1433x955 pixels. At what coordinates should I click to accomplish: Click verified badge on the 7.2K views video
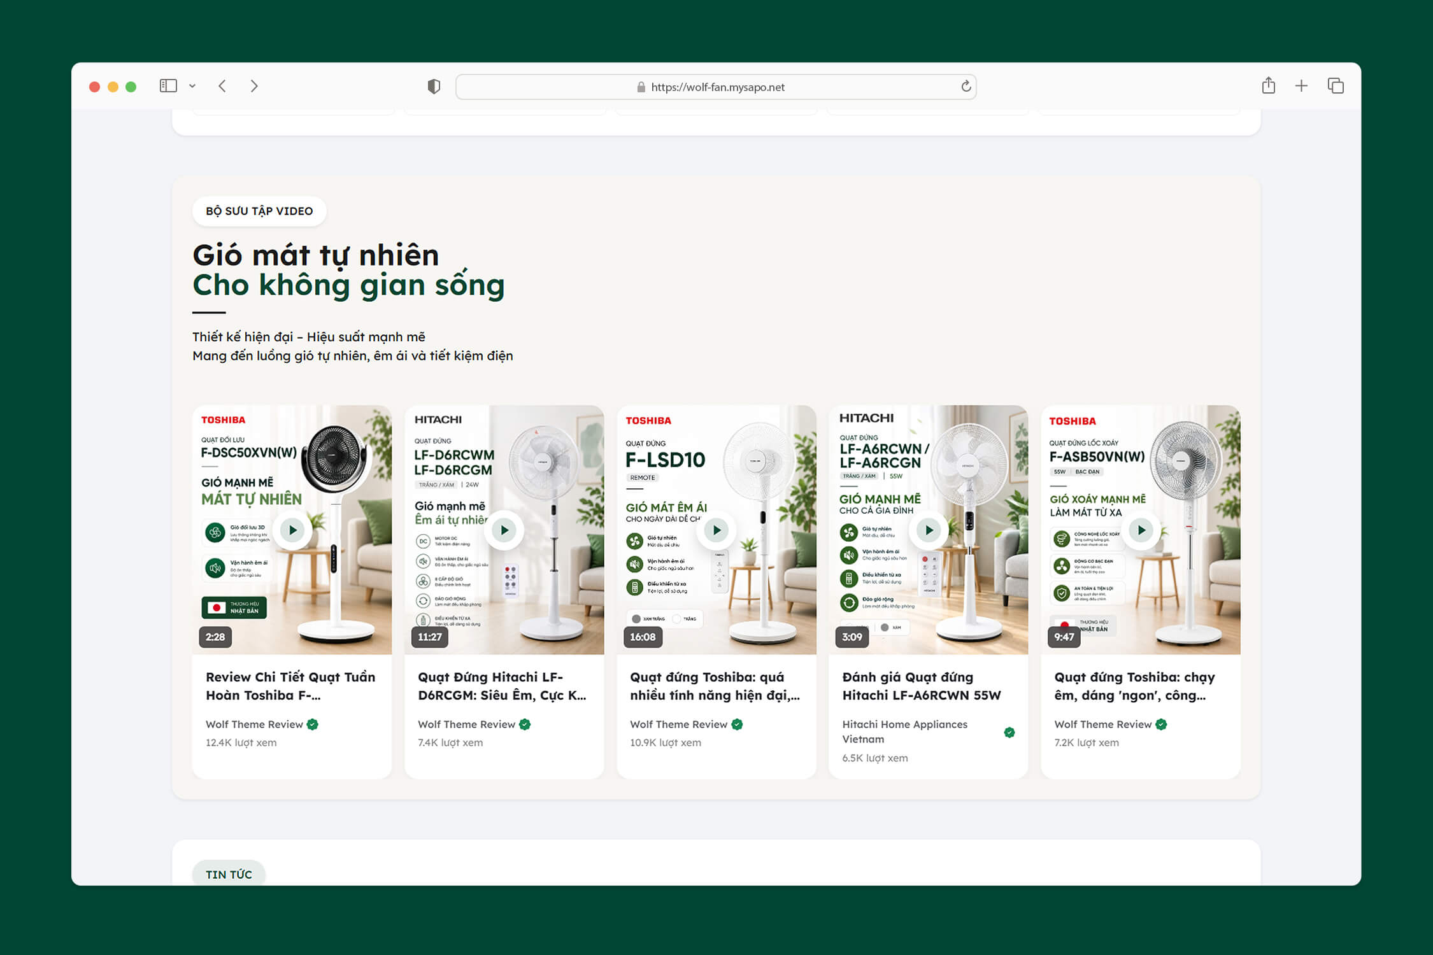coord(1161,725)
